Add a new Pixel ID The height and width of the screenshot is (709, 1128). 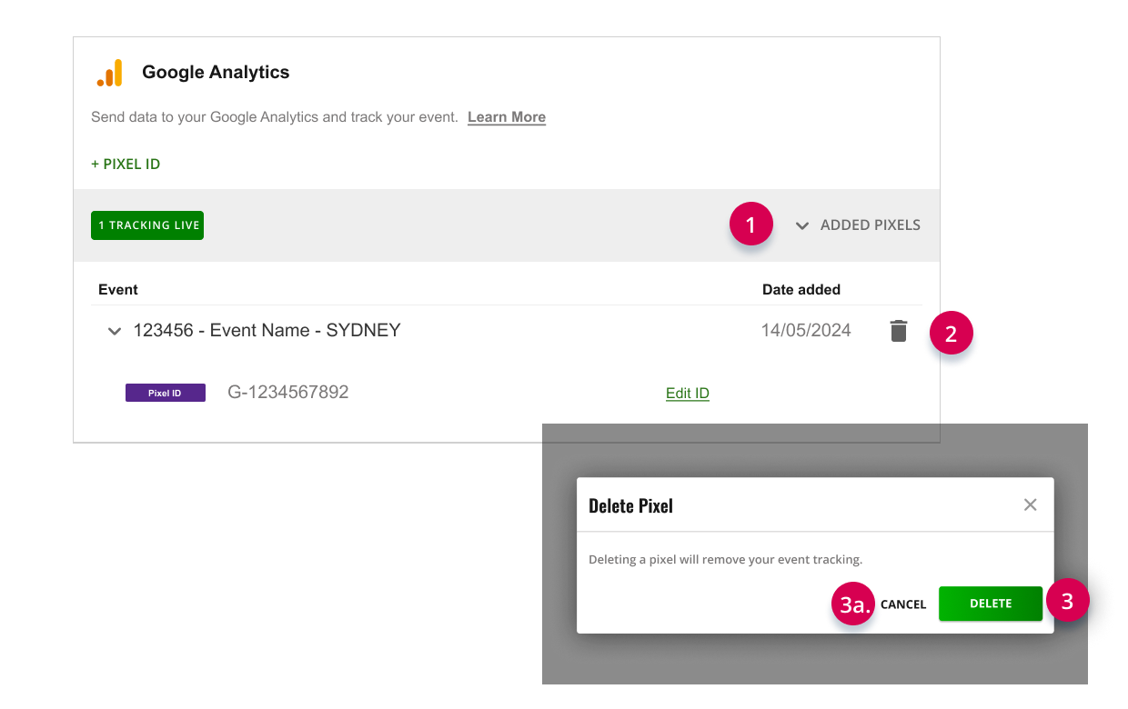tap(126, 165)
